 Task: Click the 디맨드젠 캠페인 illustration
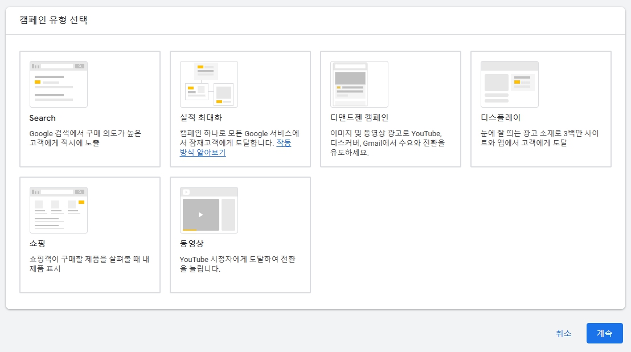pyautogui.click(x=359, y=84)
